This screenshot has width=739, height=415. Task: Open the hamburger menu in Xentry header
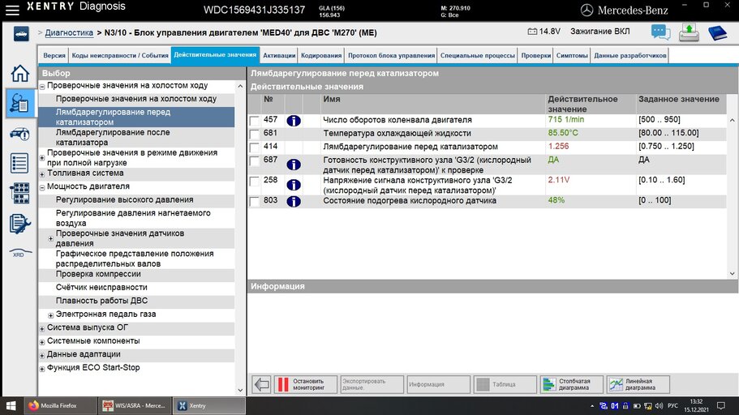[x=12, y=10]
